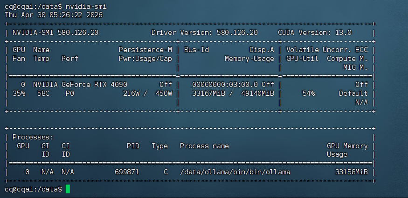The width and height of the screenshot is (408, 198).
Task: Click the Compute M. header
Action: point(347,59)
